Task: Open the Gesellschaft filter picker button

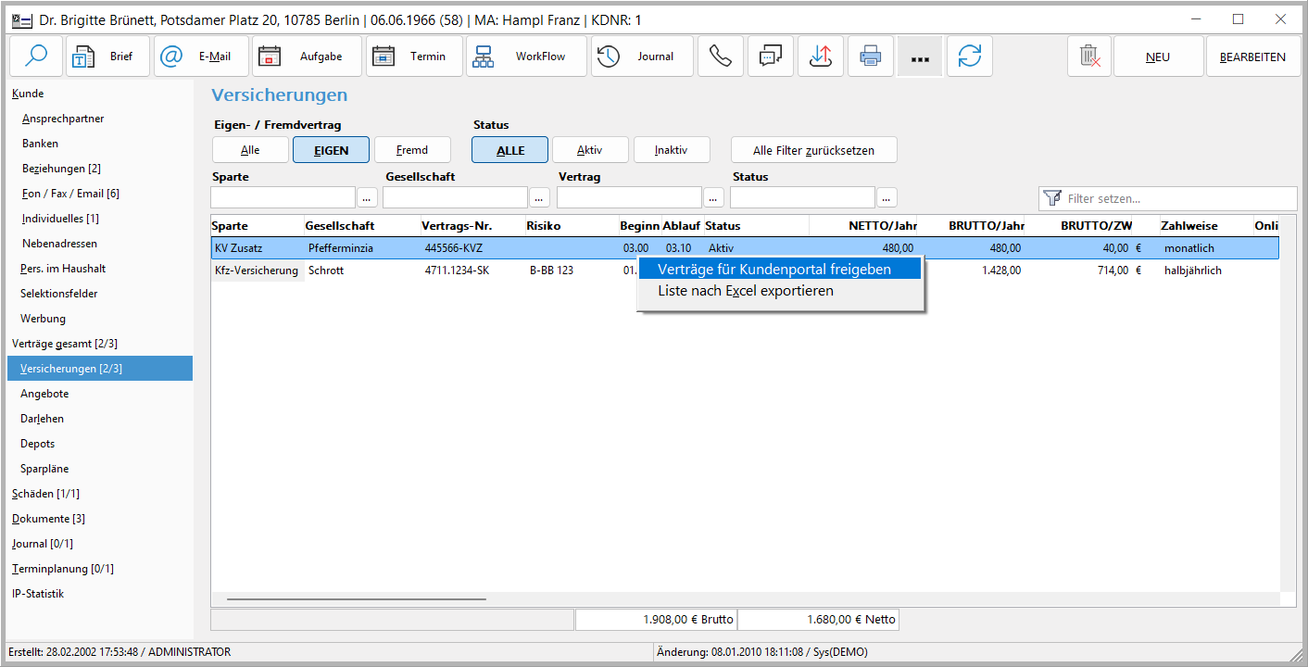Action: [540, 197]
